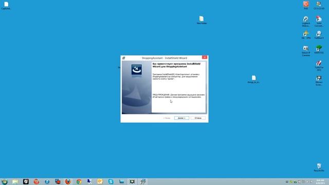Open the New folder on the desktop
329x185 pixels.
coord(202,20)
